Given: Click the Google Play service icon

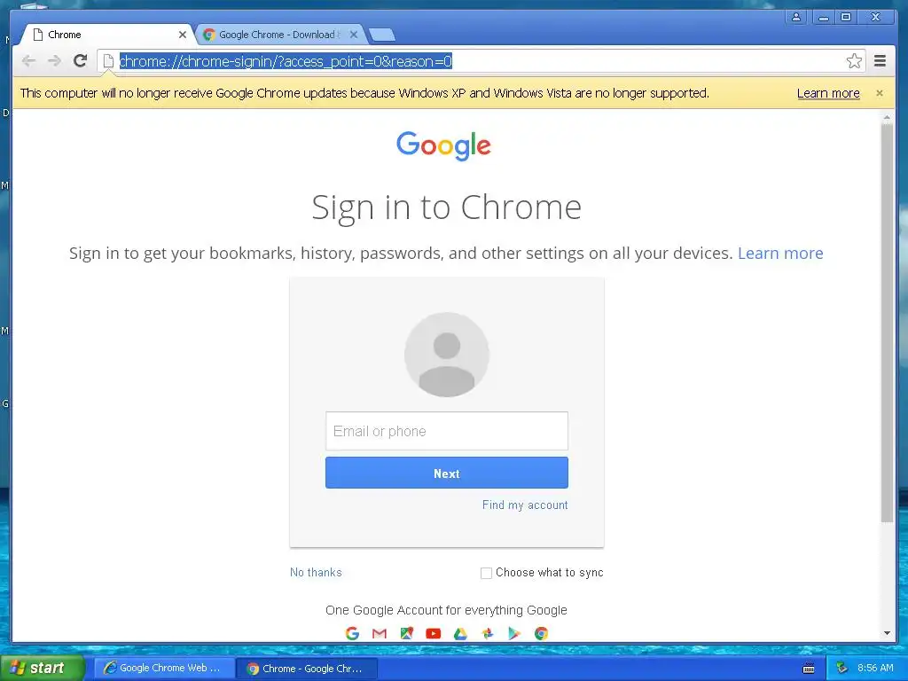Looking at the screenshot, I should pyautogui.click(x=514, y=633).
